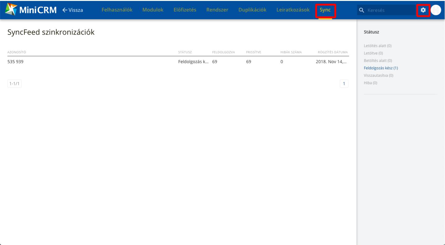The width and height of the screenshot is (445, 245).
Task: Select the Duplikációk tab
Action: click(252, 10)
